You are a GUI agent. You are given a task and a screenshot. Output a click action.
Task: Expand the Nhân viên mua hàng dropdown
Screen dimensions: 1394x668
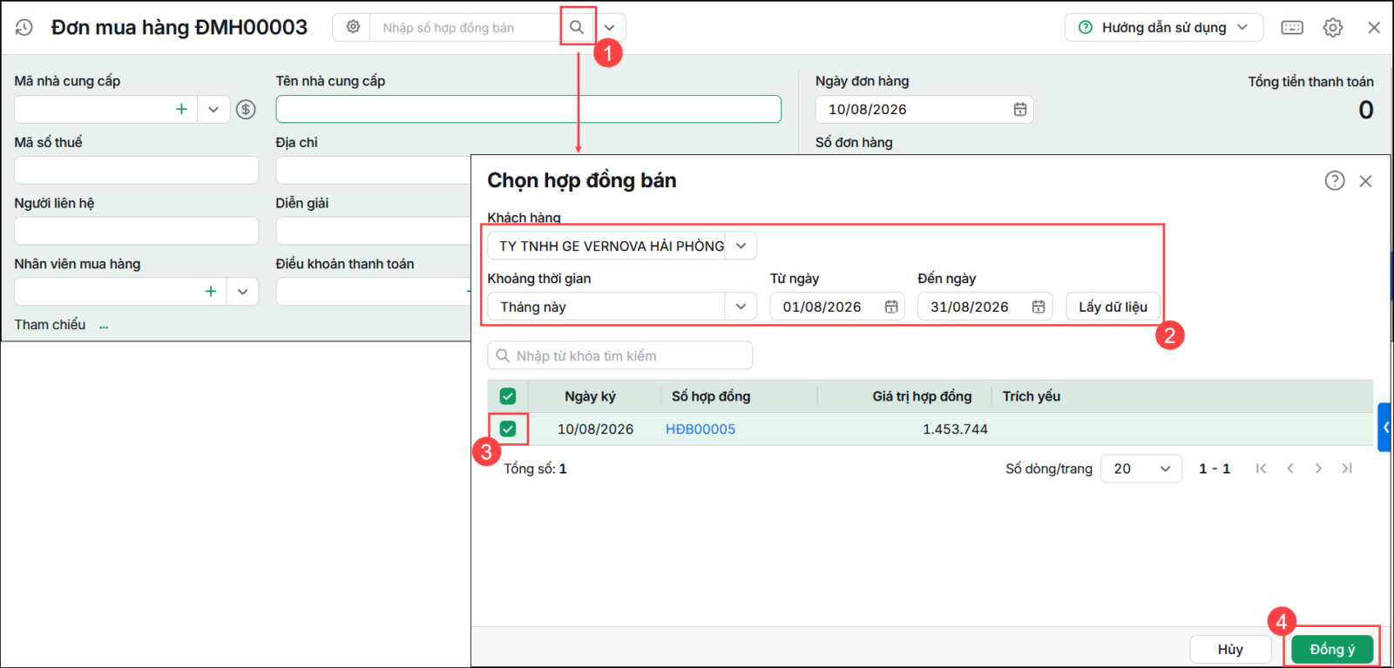coord(242,291)
